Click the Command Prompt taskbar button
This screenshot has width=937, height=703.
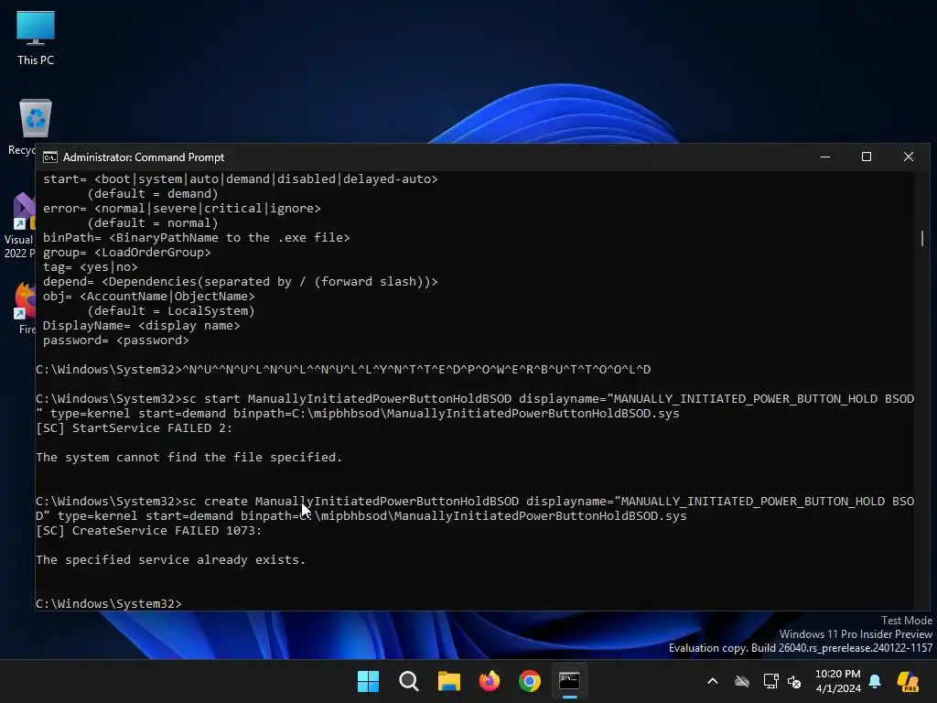pos(569,681)
